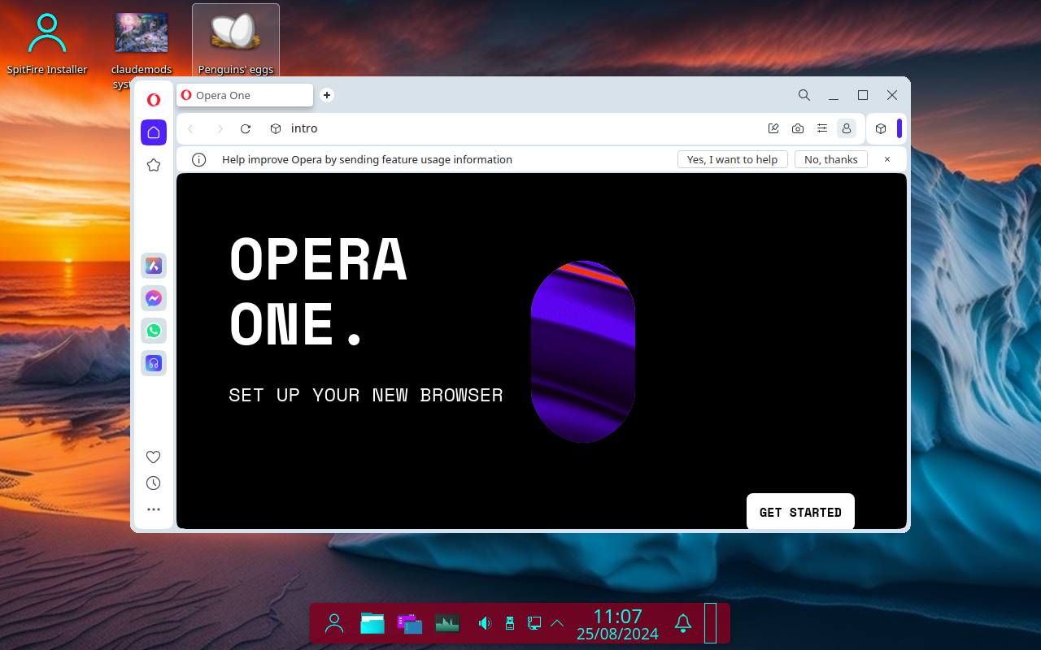Screen dimensions: 1041x650
Task: Take a snapshot with camera icon
Action: [798, 128]
